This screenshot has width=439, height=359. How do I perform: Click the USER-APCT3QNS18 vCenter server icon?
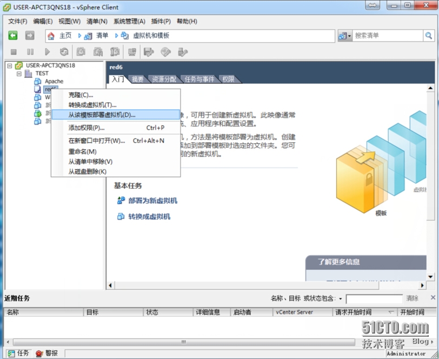(19, 65)
